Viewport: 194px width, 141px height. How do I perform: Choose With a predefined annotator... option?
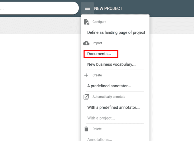pyautogui.click(x=113, y=107)
